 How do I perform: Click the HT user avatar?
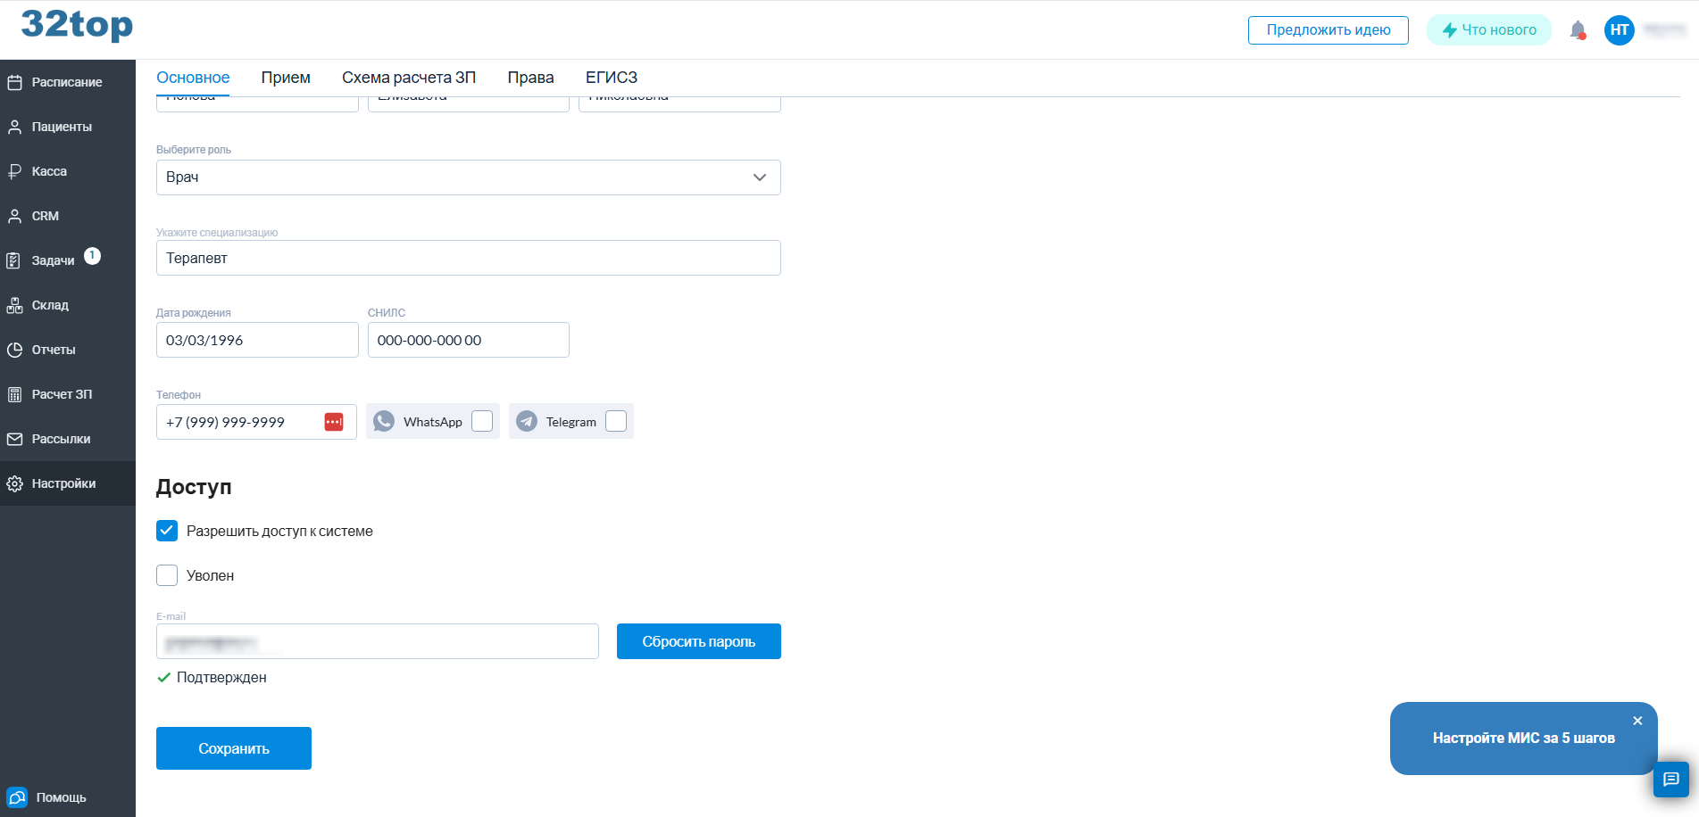pyautogui.click(x=1619, y=30)
